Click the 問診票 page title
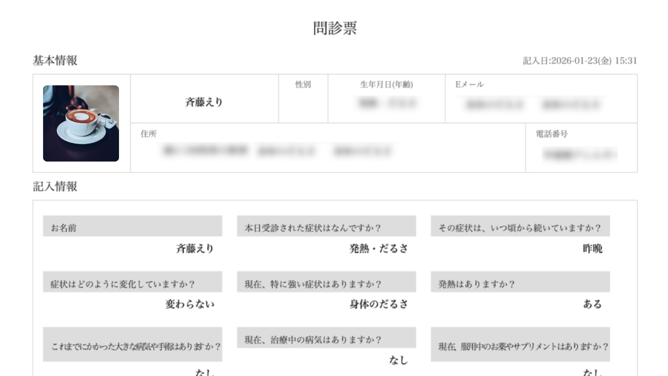668x376 pixels. click(x=335, y=28)
